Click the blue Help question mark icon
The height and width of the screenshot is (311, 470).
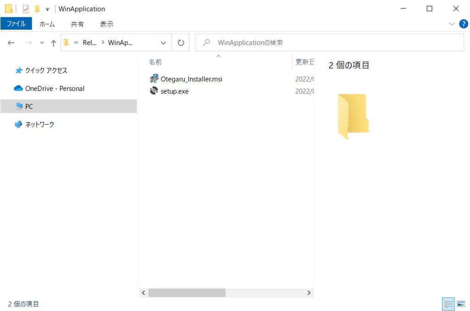coord(463,24)
